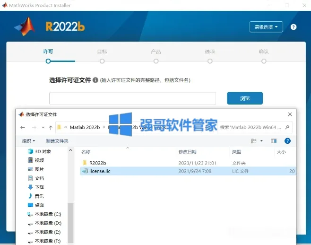Click the info icon beside 选择许可证文件
Viewport: 311px width, 245px height.
(95, 80)
